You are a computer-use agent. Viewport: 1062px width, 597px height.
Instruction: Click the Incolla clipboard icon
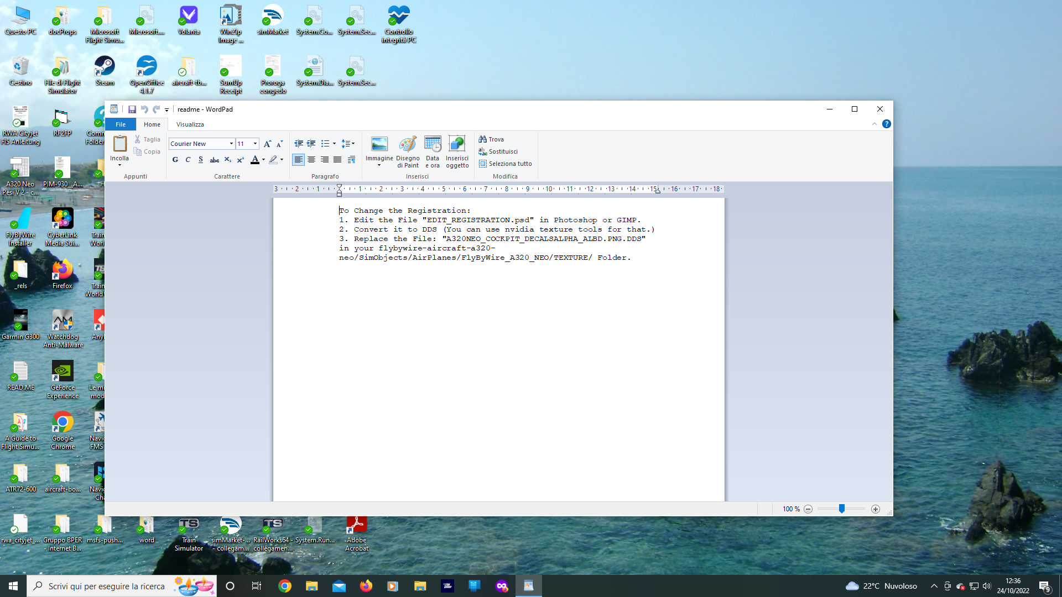[x=119, y=145]
